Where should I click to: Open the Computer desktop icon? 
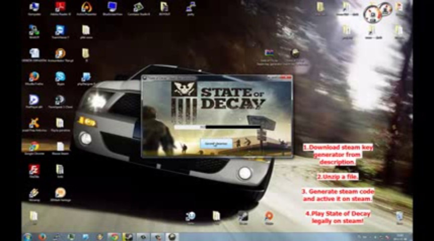click(34, 8)
